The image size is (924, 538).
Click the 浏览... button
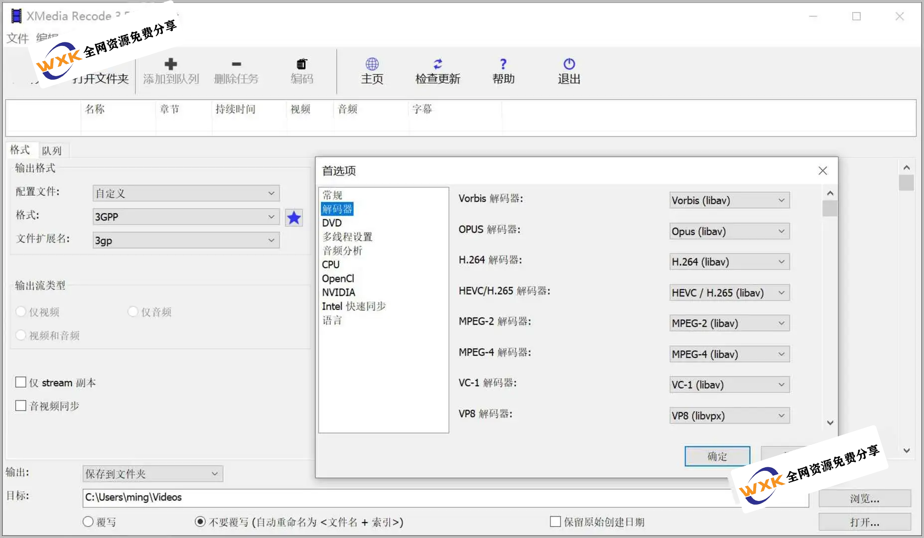[x=864, y=498]
